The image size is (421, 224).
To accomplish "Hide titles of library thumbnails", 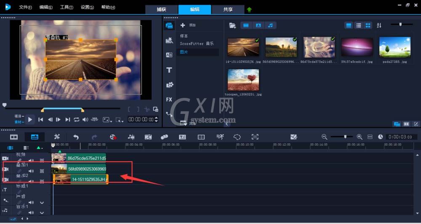I will click(349, 26).
